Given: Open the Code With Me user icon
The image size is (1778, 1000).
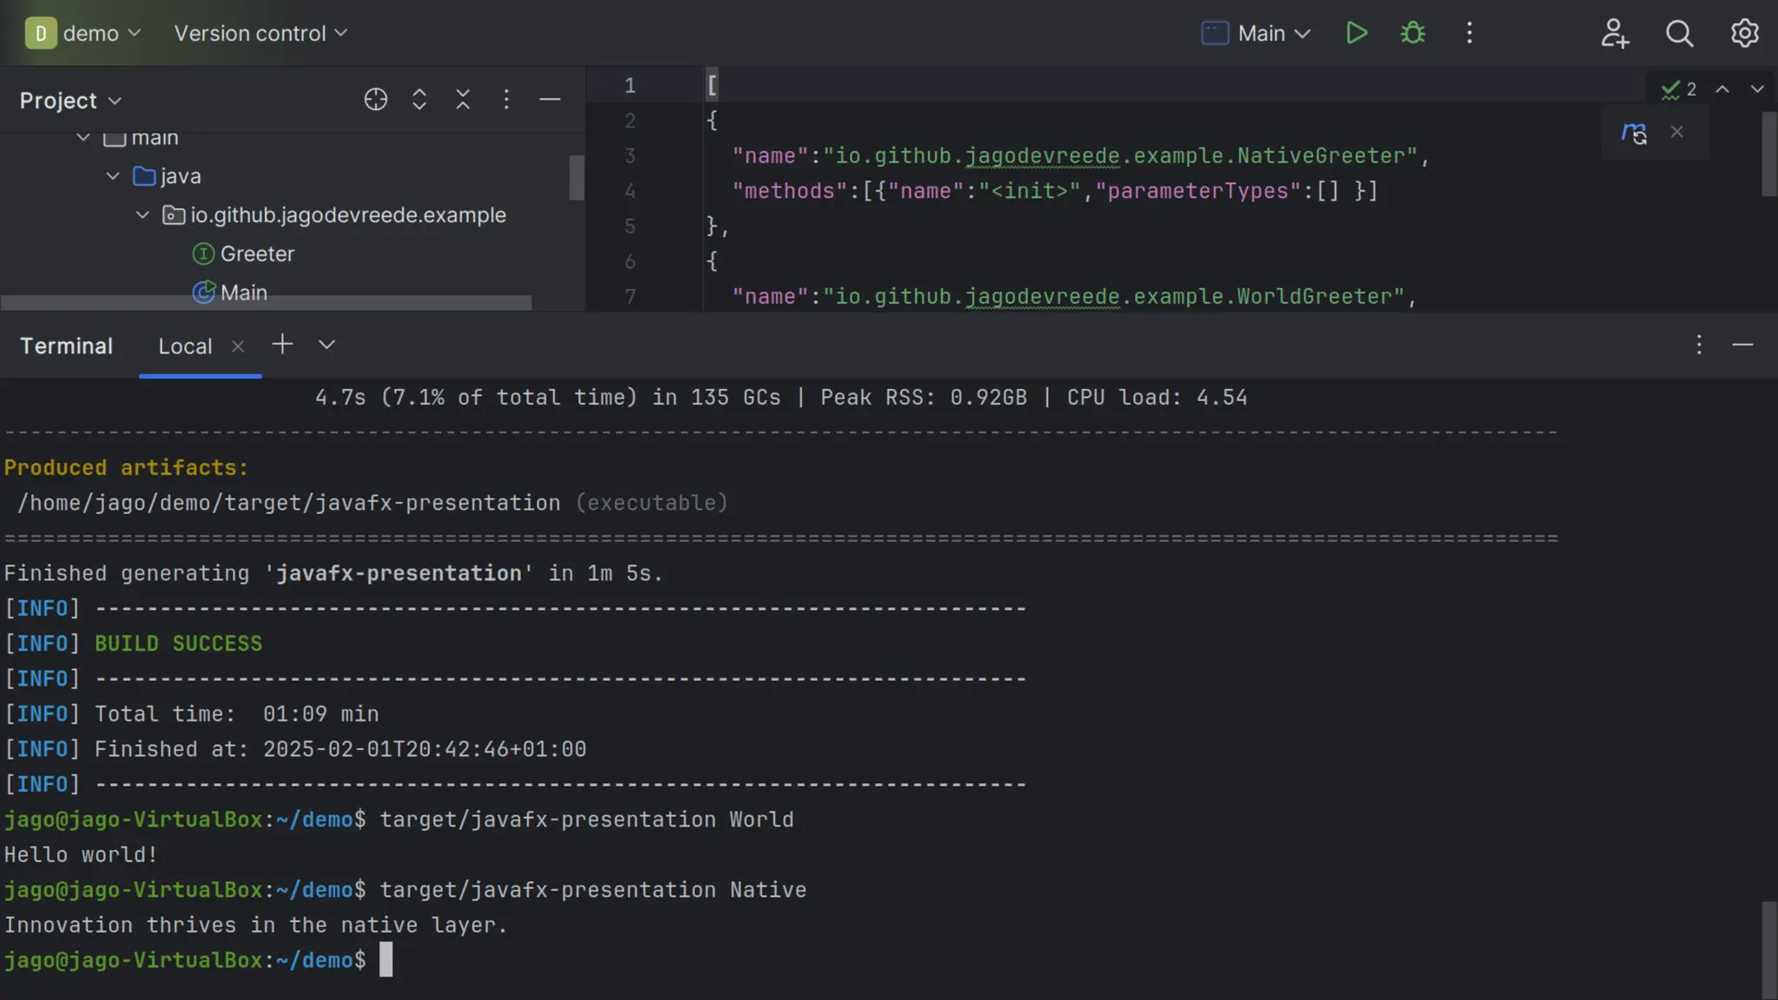Looking at the screenshot, I should pos(1614,33).
